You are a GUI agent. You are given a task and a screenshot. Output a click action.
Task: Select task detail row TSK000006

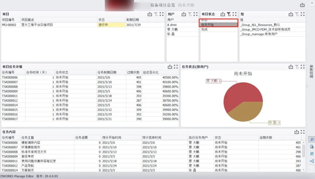[x=90, y=78]
